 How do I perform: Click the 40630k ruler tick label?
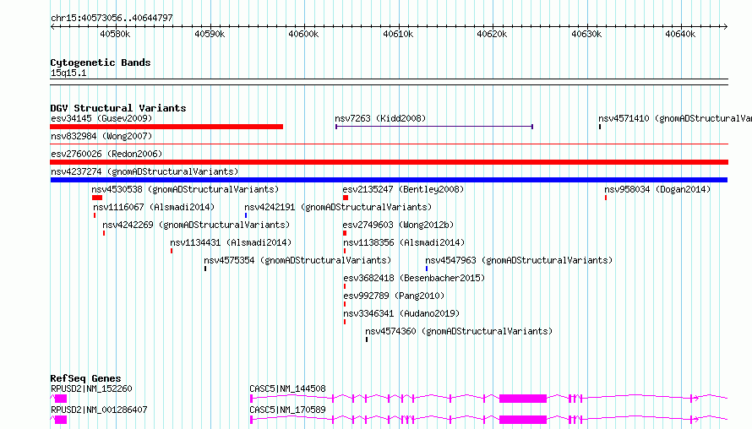[x=586, y=34]
